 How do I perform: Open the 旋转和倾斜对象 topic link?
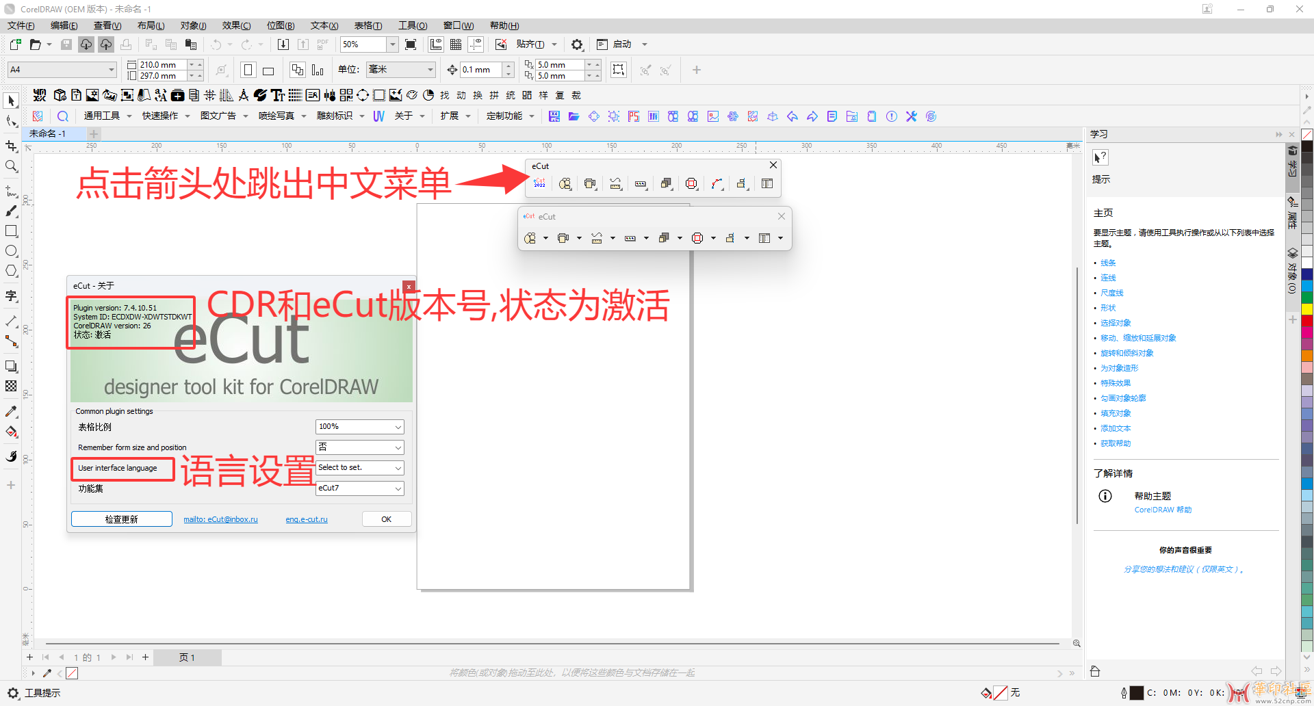click(1126, 354)
